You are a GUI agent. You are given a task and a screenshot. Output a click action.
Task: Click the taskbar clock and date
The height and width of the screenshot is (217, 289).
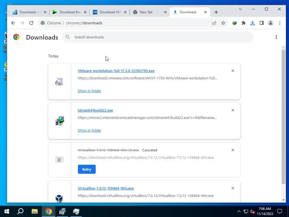click(265, 211)
